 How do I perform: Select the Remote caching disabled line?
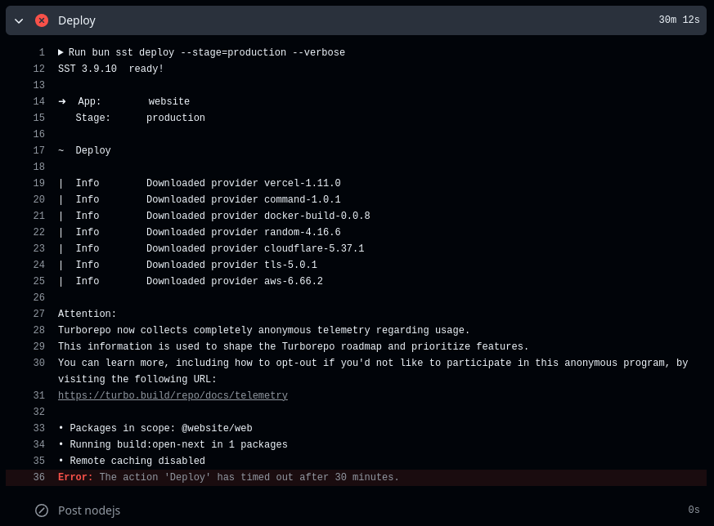[132, 461]
